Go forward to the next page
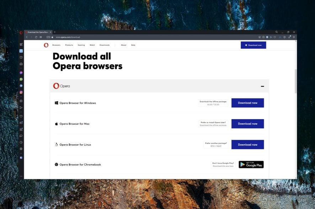Viewport: 315px width, 209px height. coord(31,37)
